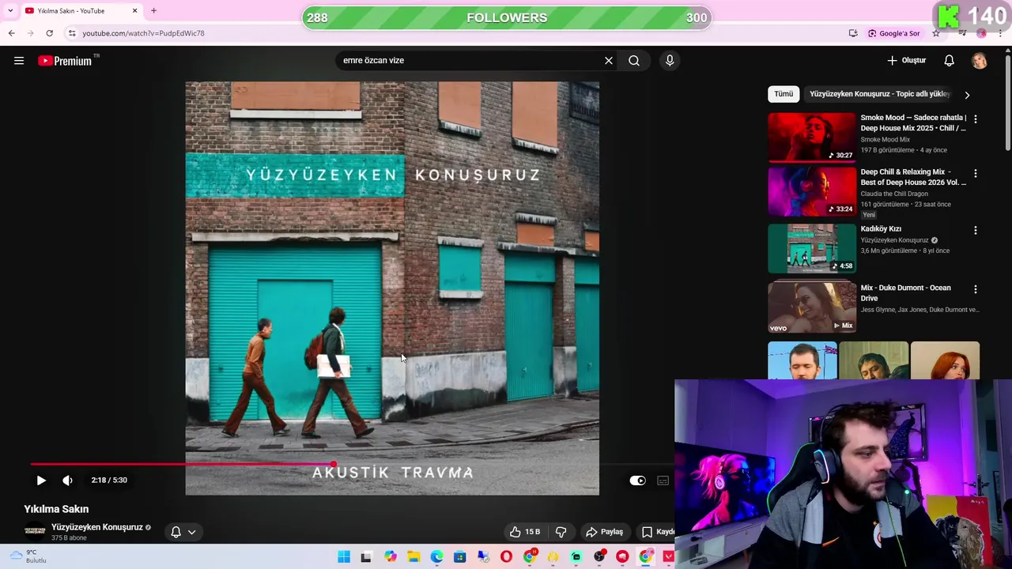Open Task View on the taskbar

click(366, 557)
